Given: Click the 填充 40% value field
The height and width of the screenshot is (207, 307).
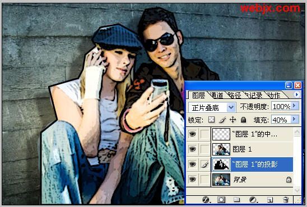Looking at the screenshot, I should [x=281, y=119].
